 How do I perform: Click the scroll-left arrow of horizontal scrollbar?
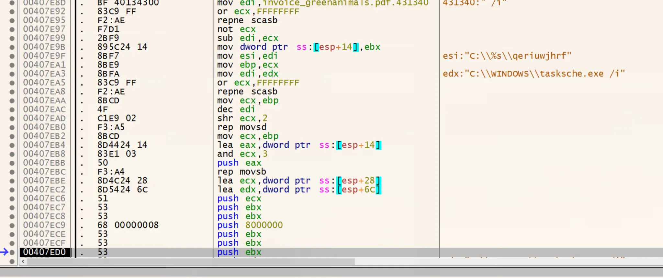click(x=23, y=261)
